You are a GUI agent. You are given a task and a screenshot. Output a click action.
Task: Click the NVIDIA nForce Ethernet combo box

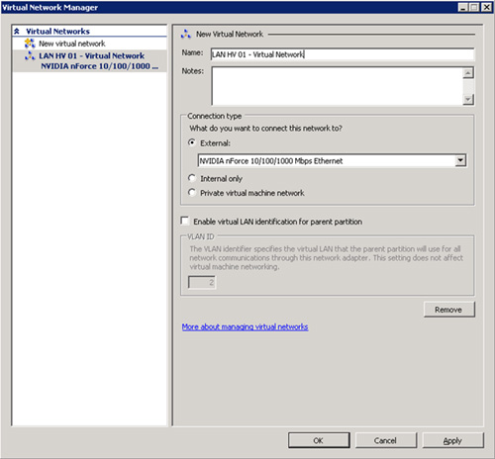point(332,161)
